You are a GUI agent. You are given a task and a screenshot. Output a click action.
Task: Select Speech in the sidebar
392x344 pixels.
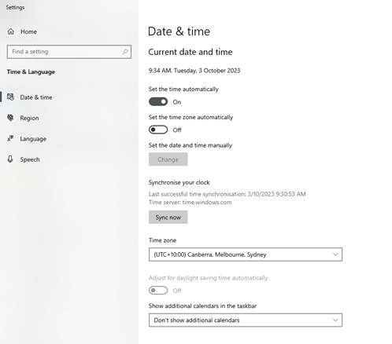coord(30,159)
